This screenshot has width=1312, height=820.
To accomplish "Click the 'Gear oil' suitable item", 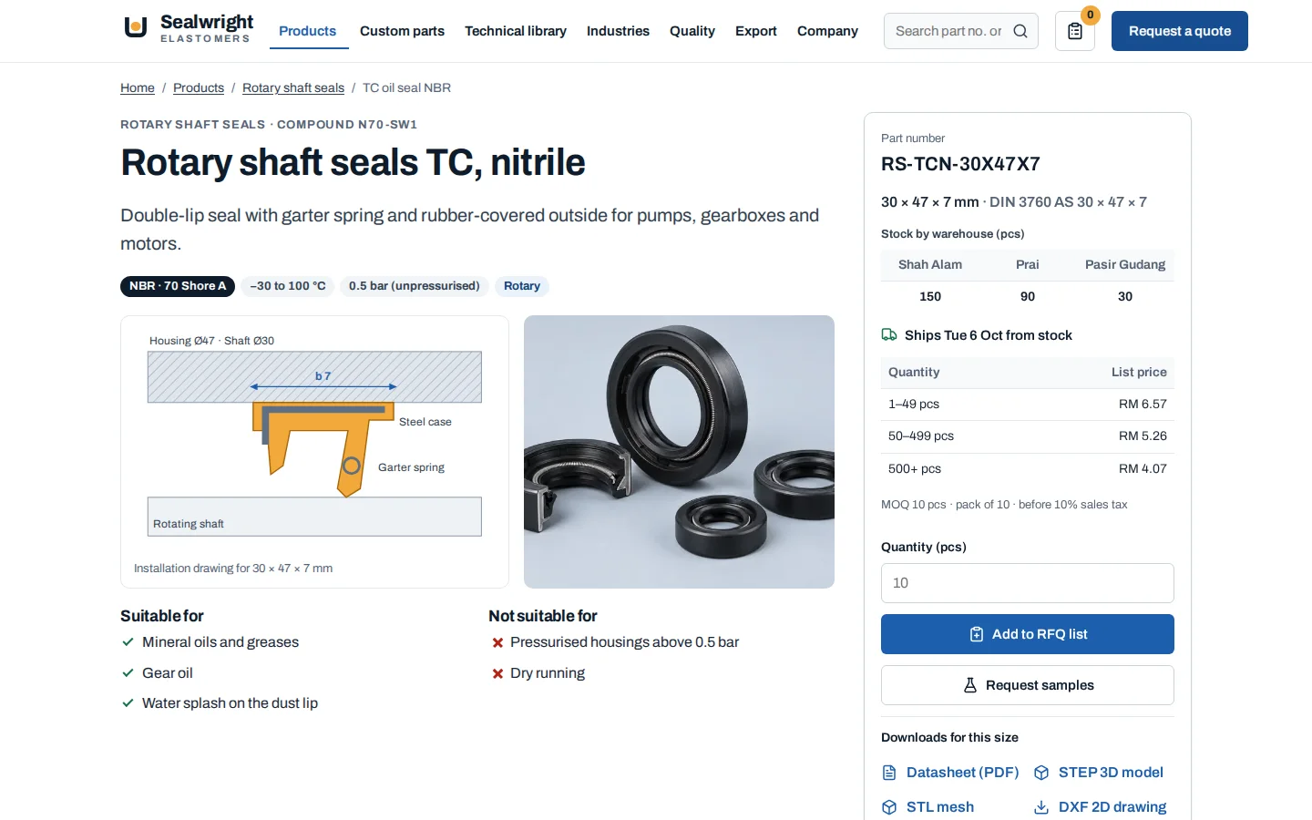I will pyautogui.click(x=168, y=673).
